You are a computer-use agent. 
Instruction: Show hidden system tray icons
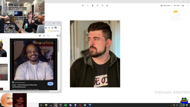click(172, 105)
